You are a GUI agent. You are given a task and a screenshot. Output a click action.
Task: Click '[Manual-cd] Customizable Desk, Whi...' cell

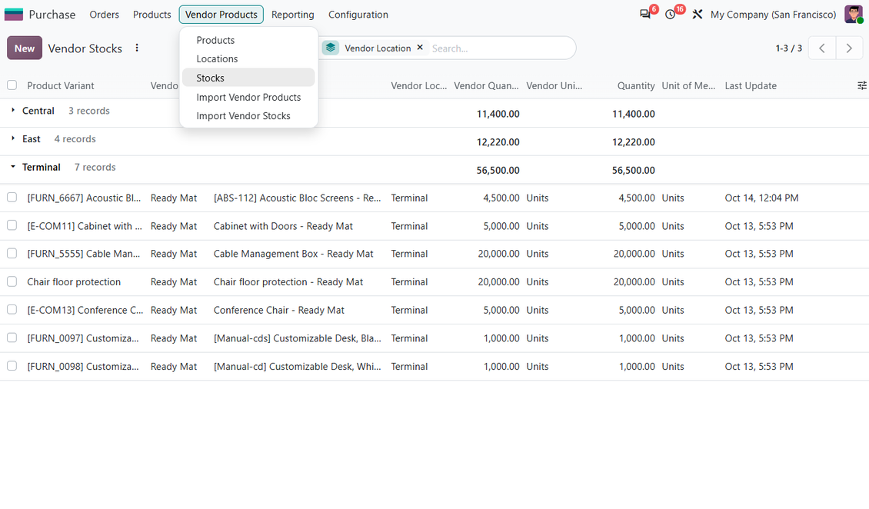coord(297,366)
